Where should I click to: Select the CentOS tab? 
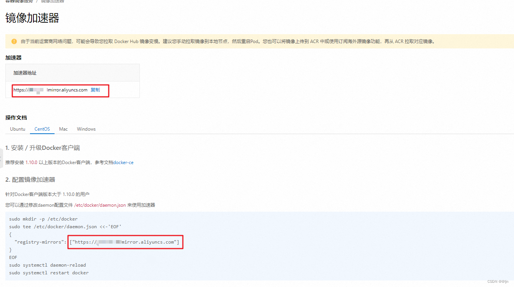(42, 129)
